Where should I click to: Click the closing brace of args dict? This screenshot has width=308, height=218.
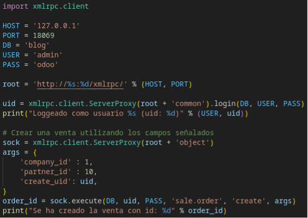pos(5,191)
